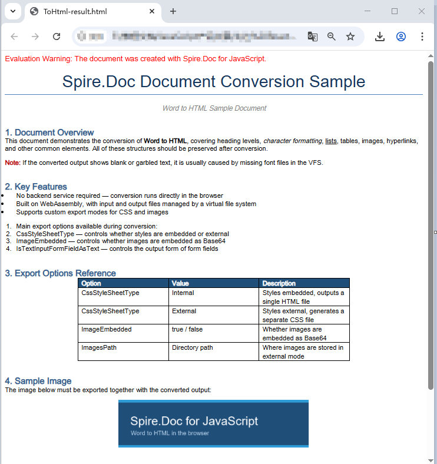Open a new browser tab
Screen dimensions: 437x464
coord(173,11)
